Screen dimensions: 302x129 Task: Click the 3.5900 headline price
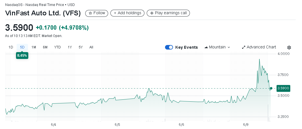(19, 28)
